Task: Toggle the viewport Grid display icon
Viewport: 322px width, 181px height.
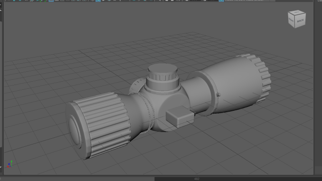Action: pos(51,0)
